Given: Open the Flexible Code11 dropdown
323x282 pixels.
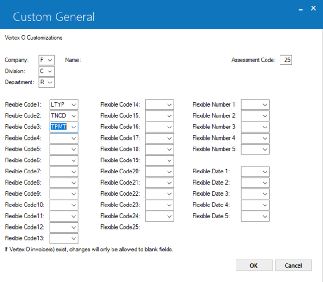Looking at the screenshot, I should 64,216.
